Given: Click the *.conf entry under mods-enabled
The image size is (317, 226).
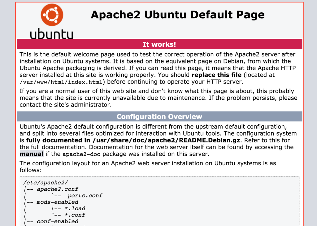Looking at the screenshot, I should click(75, 215).
